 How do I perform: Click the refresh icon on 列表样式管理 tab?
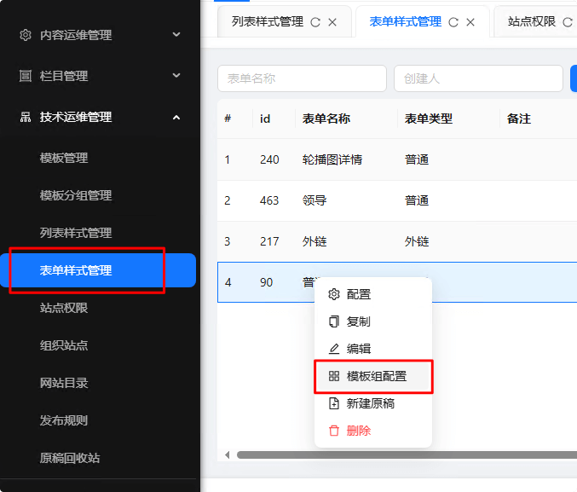pyautogui.click(x=315, y=22)
